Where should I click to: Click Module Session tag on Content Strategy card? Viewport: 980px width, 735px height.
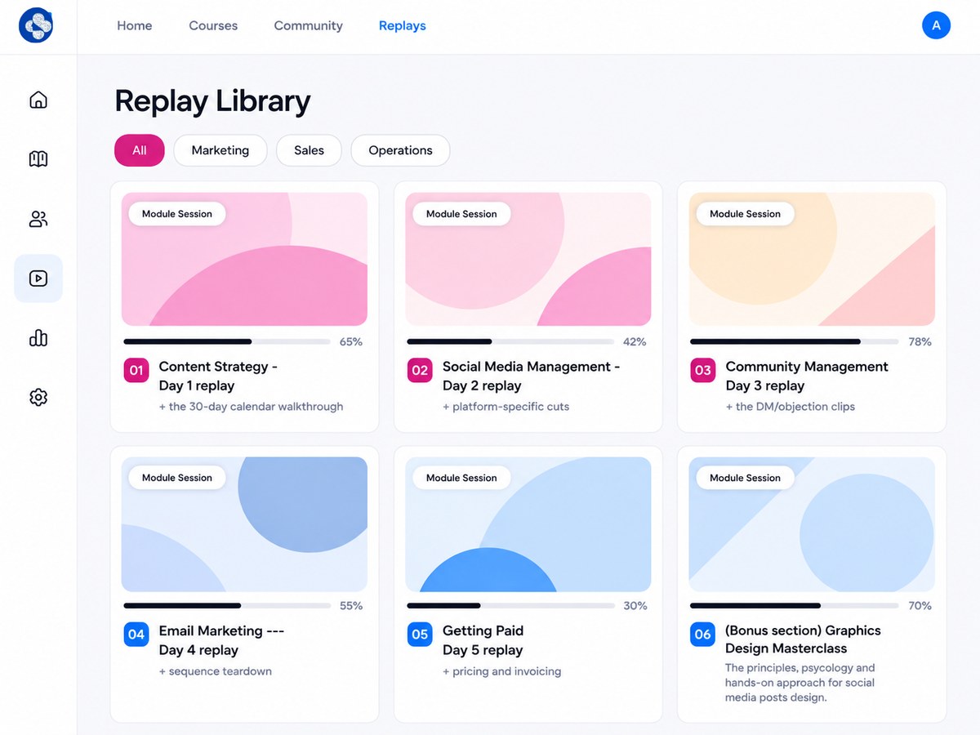pyautogui.click(x=177, y=214)
